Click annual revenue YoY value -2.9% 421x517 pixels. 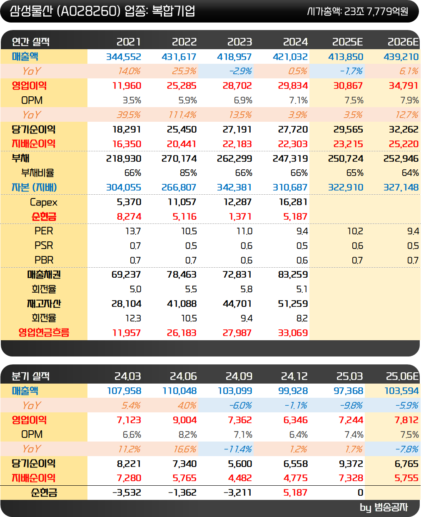pos(240,71)
